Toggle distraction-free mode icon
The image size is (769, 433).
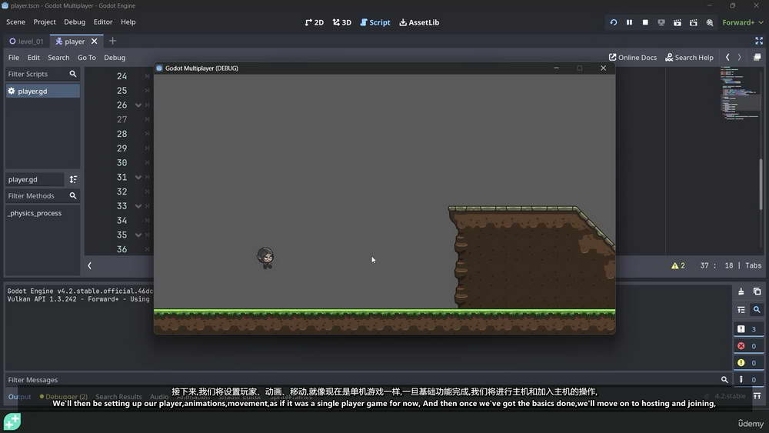(759, 41)
